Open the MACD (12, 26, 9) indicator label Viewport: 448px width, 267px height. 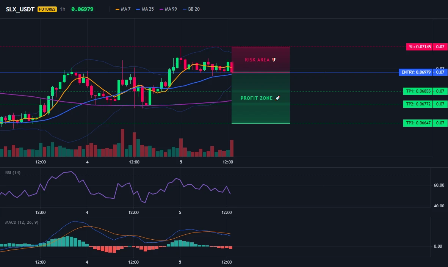pyautogui.click(x=22, y=222)
